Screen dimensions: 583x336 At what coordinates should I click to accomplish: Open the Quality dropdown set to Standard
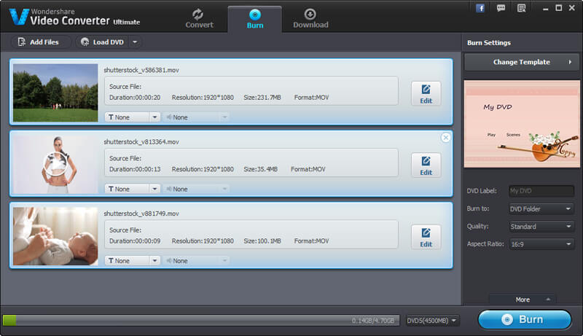(x=541, y=226)
